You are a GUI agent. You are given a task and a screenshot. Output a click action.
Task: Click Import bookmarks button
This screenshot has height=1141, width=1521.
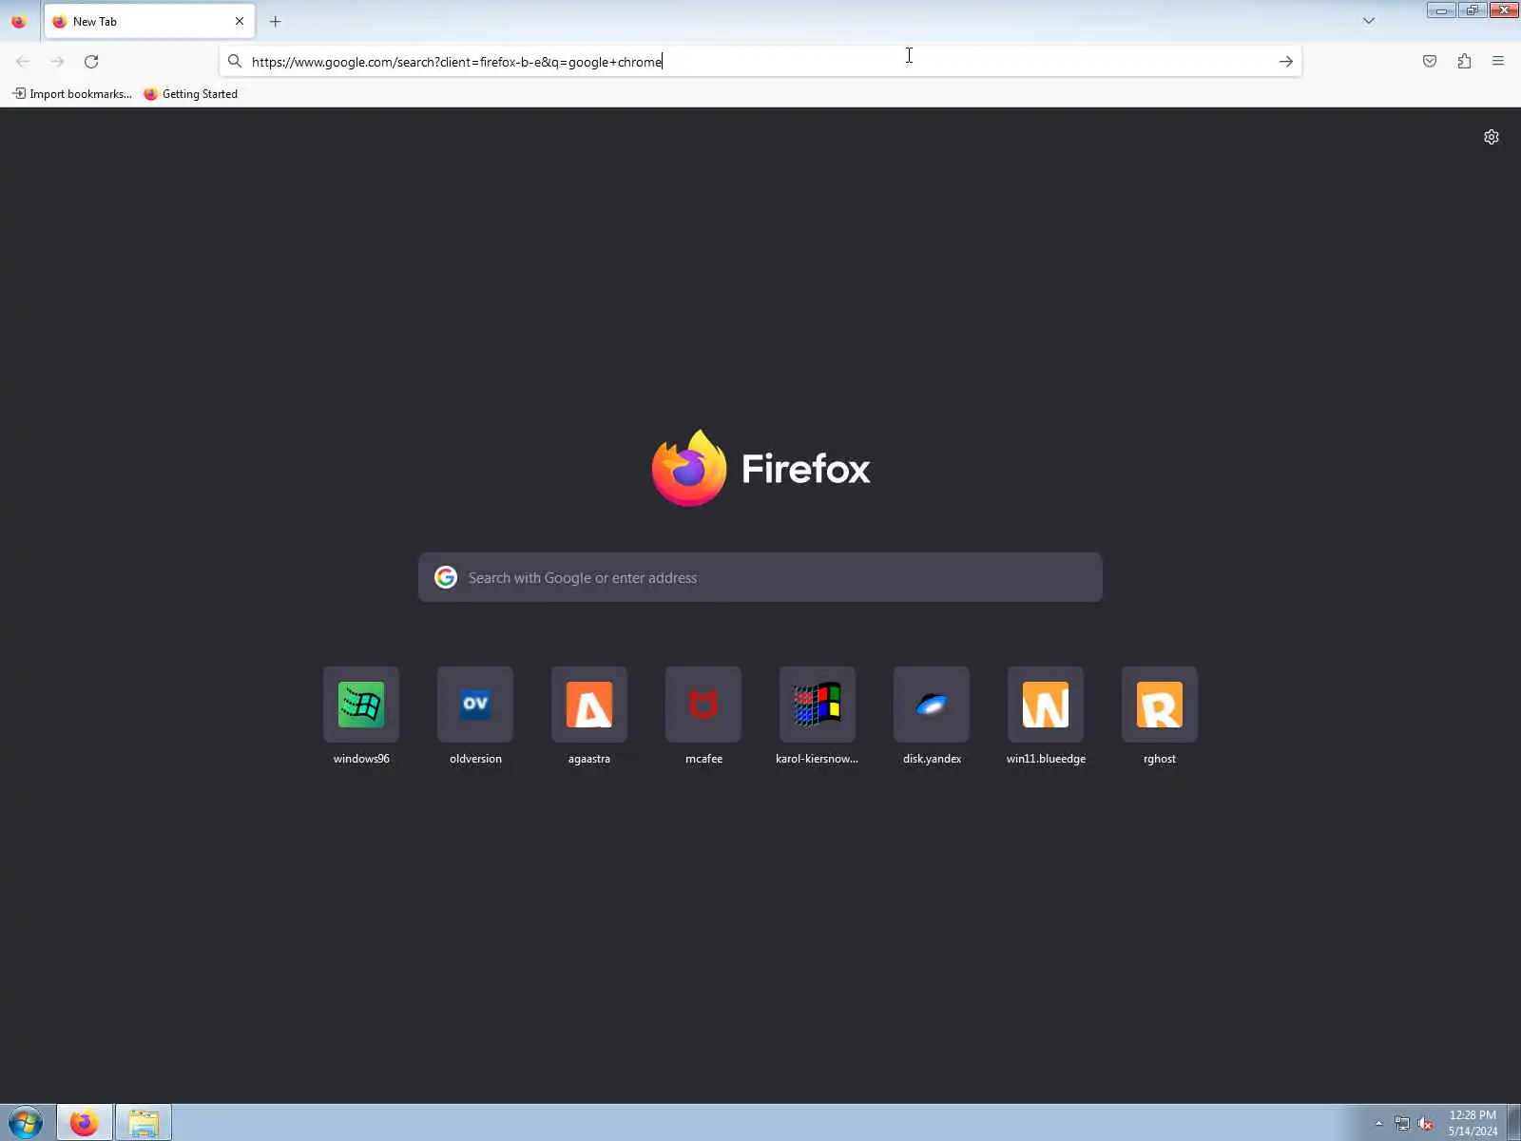(x=72, y=94)
